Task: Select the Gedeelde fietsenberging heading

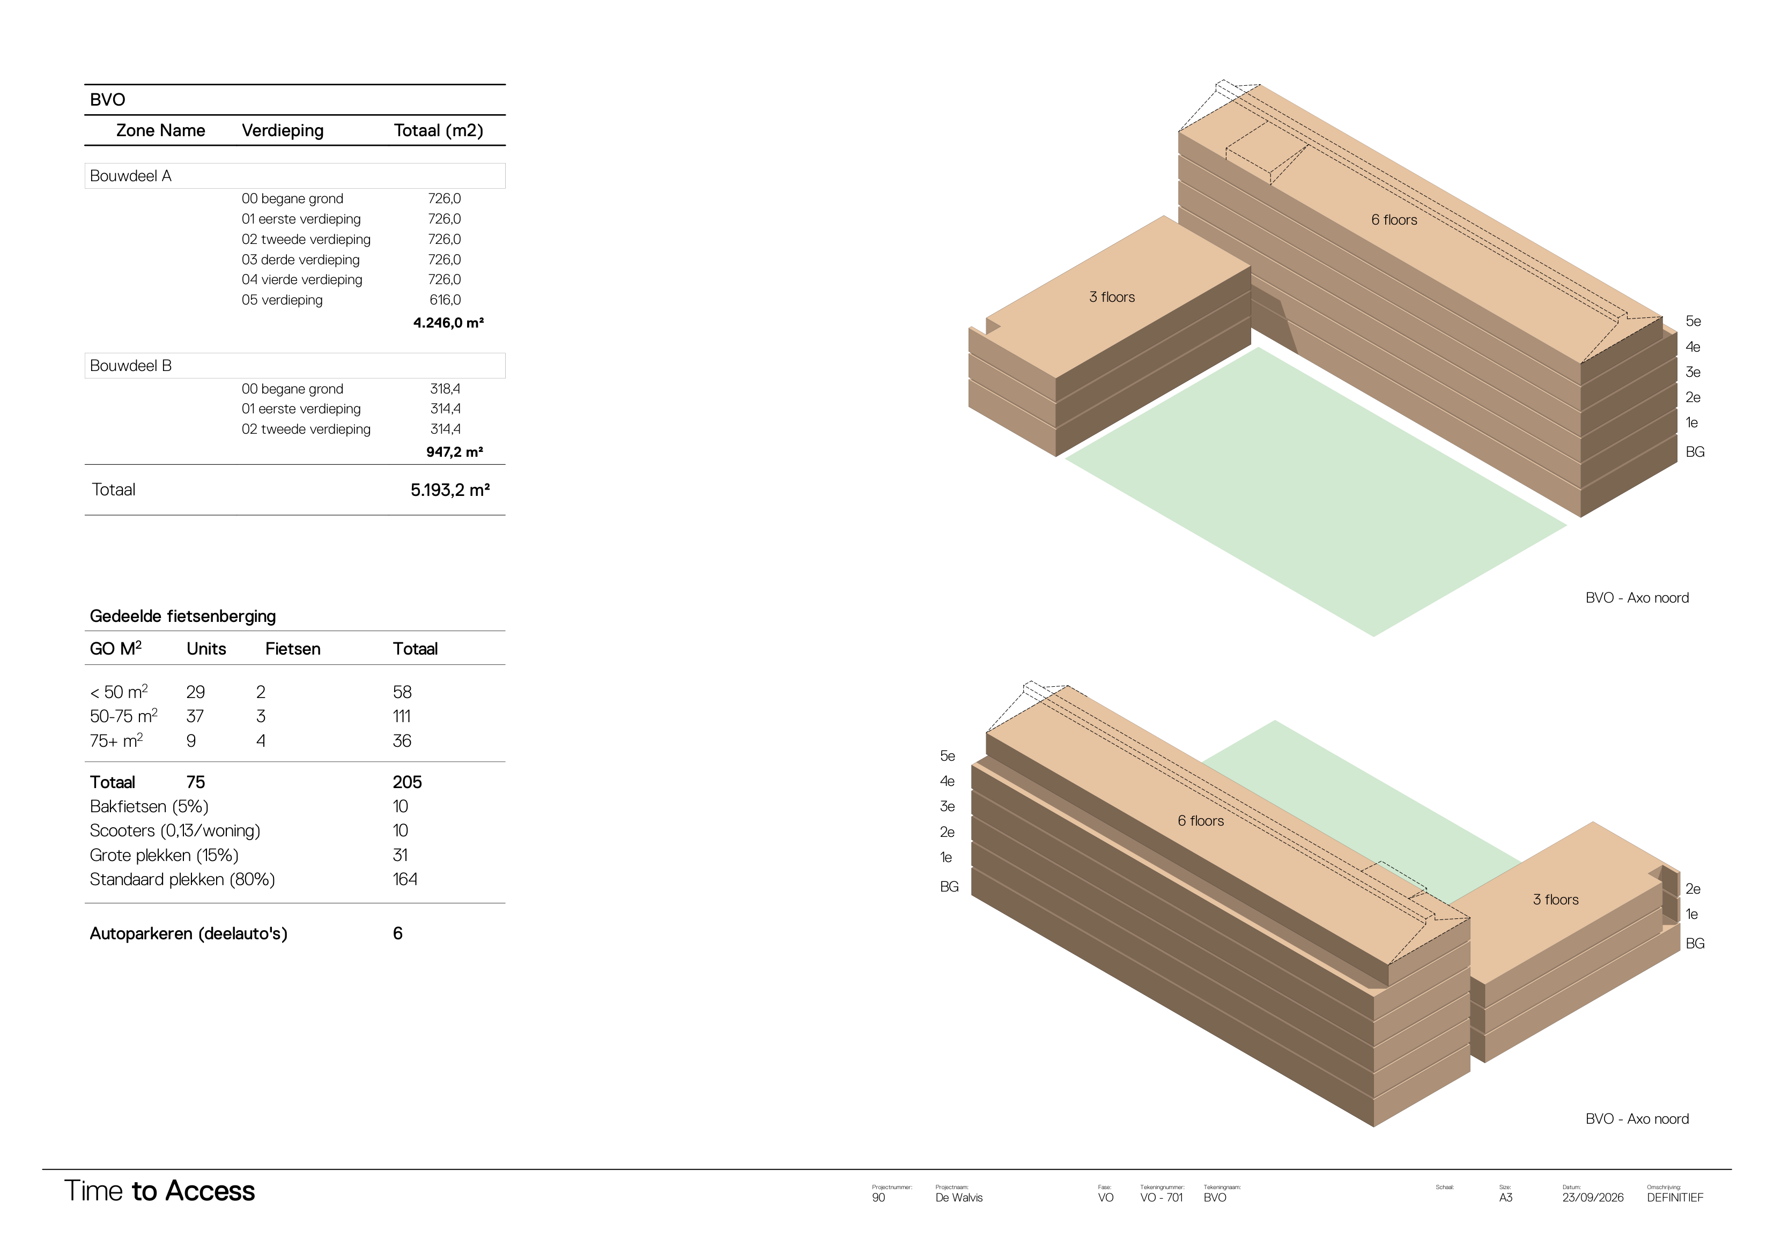Action: [x=183, y=616]
